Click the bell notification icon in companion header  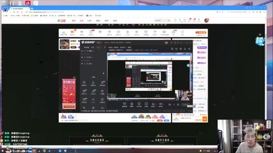185,49
